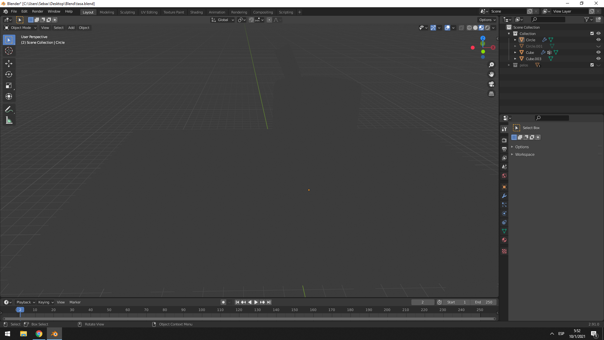Select the Move tool in toolbar
604x340 pixels.
point(9,63)
